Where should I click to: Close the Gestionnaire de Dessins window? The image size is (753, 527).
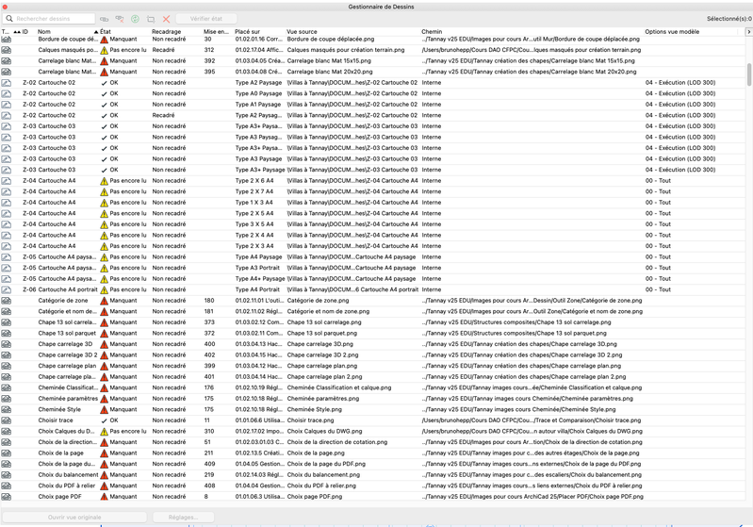5,7
